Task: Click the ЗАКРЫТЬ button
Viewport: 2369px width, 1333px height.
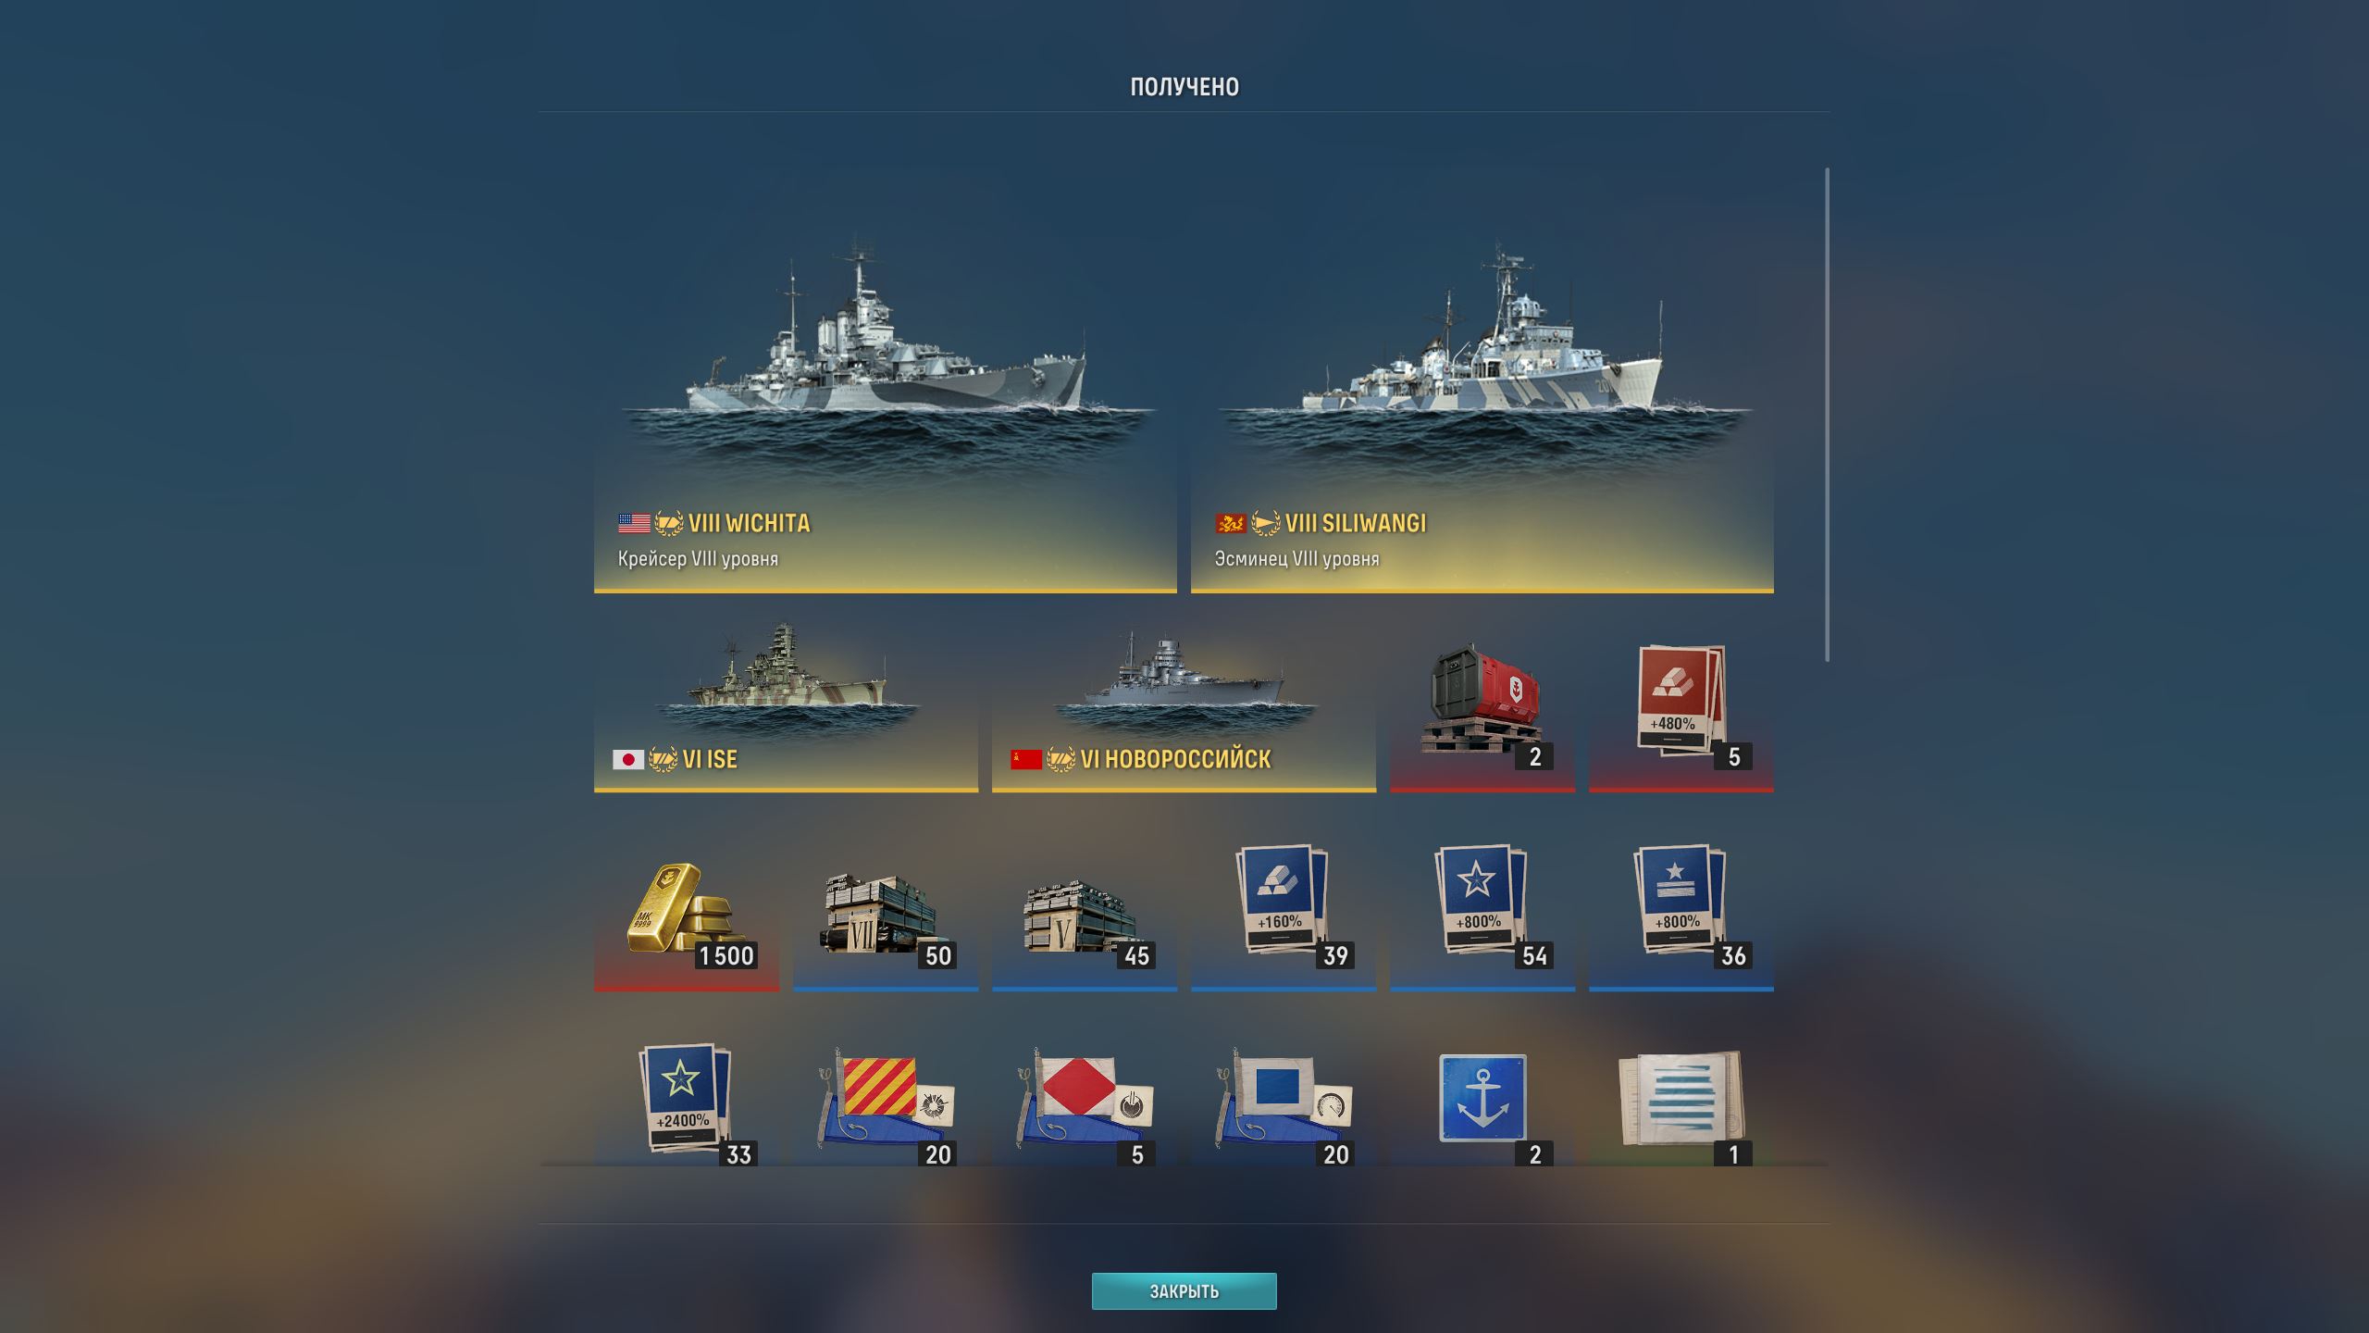Action: coord(1184,1290)
